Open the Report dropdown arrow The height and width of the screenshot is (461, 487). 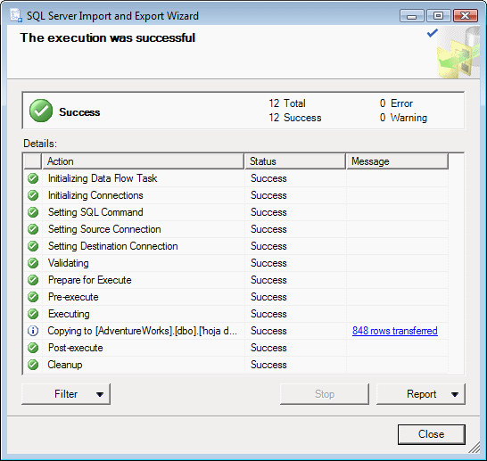coord(455,394)
